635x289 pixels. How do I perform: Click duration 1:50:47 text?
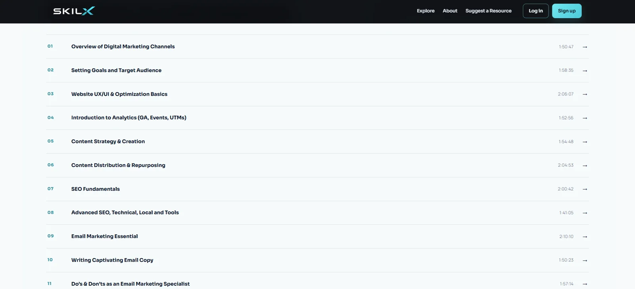tap(566, 47)
